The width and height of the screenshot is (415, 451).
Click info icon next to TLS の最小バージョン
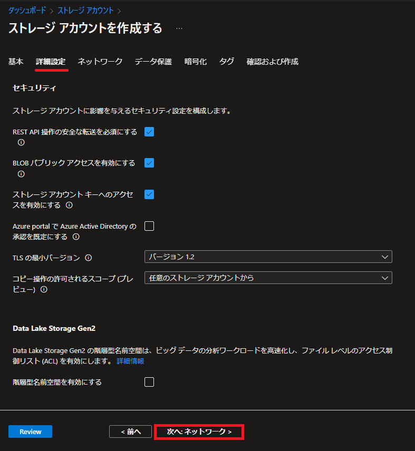(89, 258)
